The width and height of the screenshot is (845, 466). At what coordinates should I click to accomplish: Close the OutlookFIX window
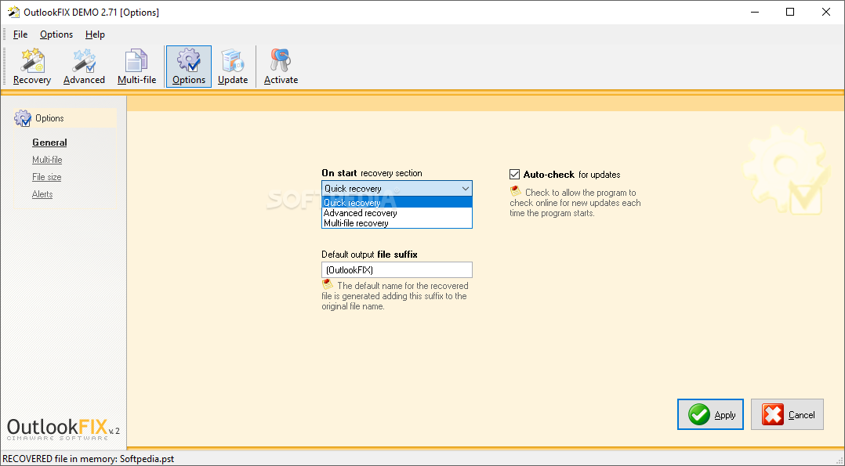click(825, 12)
